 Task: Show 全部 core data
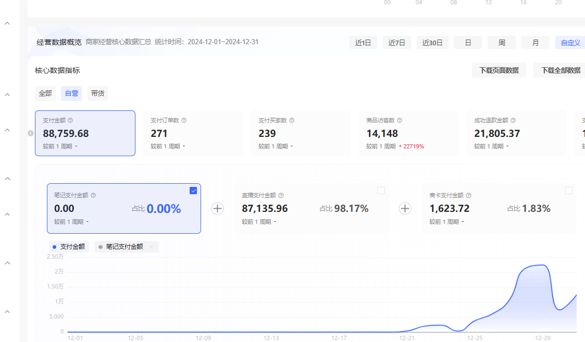[x=45, y=93]
